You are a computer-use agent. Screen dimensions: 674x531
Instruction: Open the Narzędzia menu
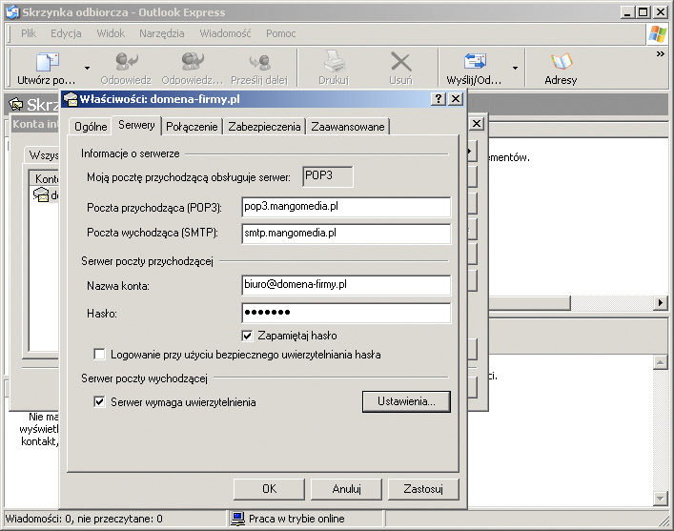coord(162,33)
